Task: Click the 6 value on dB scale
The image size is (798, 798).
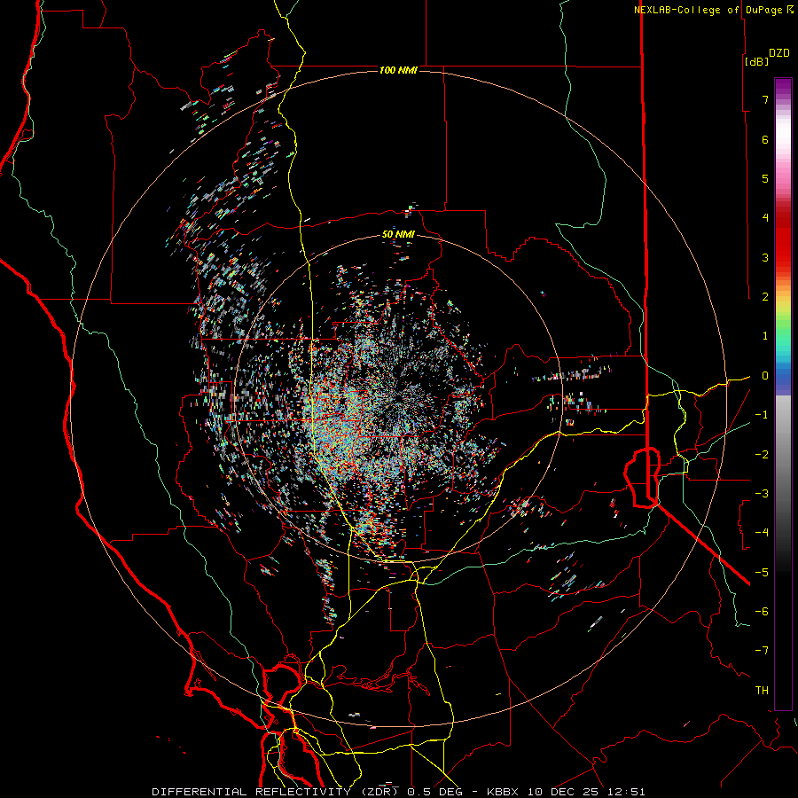Action: tap(765, 139)
